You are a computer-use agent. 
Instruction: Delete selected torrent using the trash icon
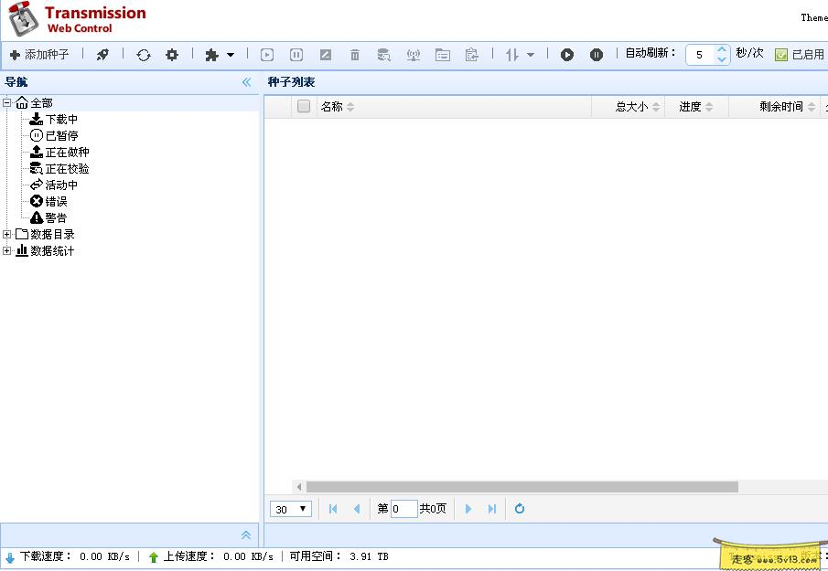click(x=354, y=55)
